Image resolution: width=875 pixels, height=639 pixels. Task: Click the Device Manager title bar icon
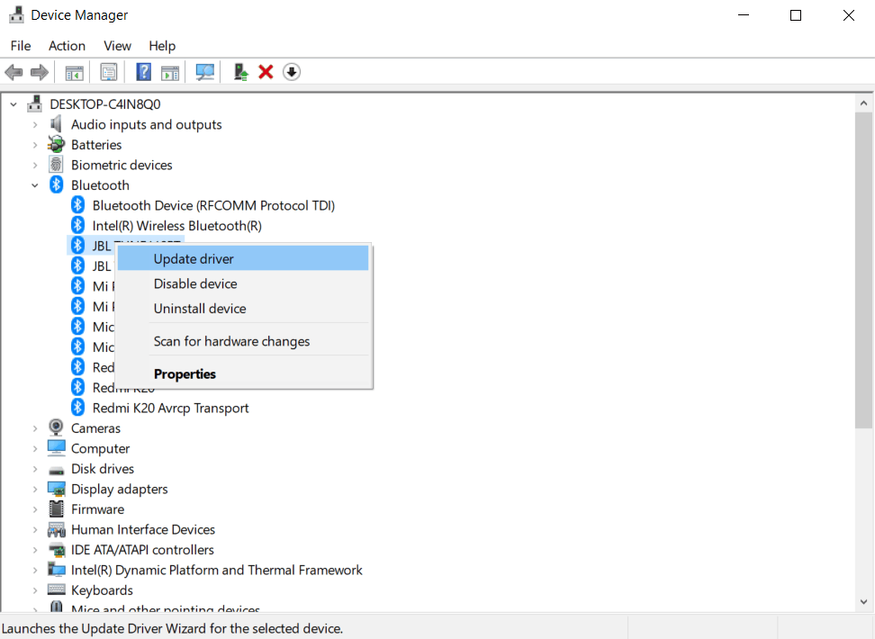coord(16,14)
